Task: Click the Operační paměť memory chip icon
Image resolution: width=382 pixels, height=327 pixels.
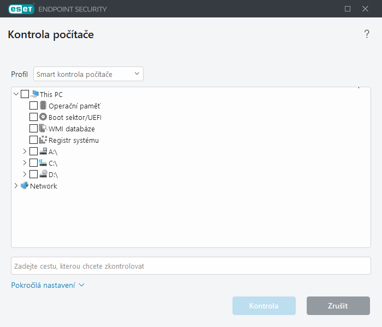Action: [44, 106]
